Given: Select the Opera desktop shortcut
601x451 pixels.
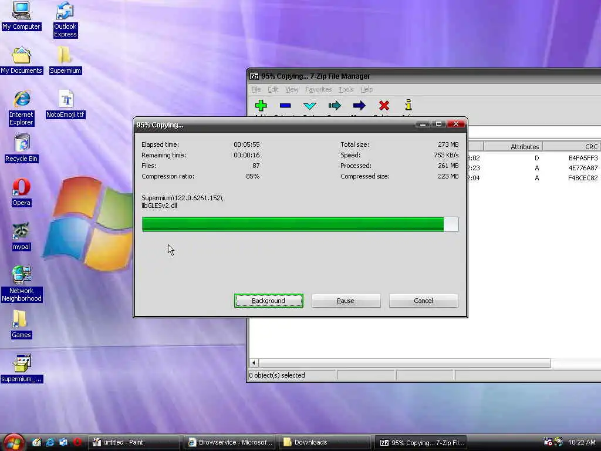Looking at the screenshot, I should pos(21,193).
